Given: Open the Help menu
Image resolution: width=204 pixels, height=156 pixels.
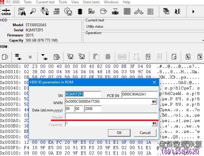Looking at the screenshot, I should click(x=126, y=2).
